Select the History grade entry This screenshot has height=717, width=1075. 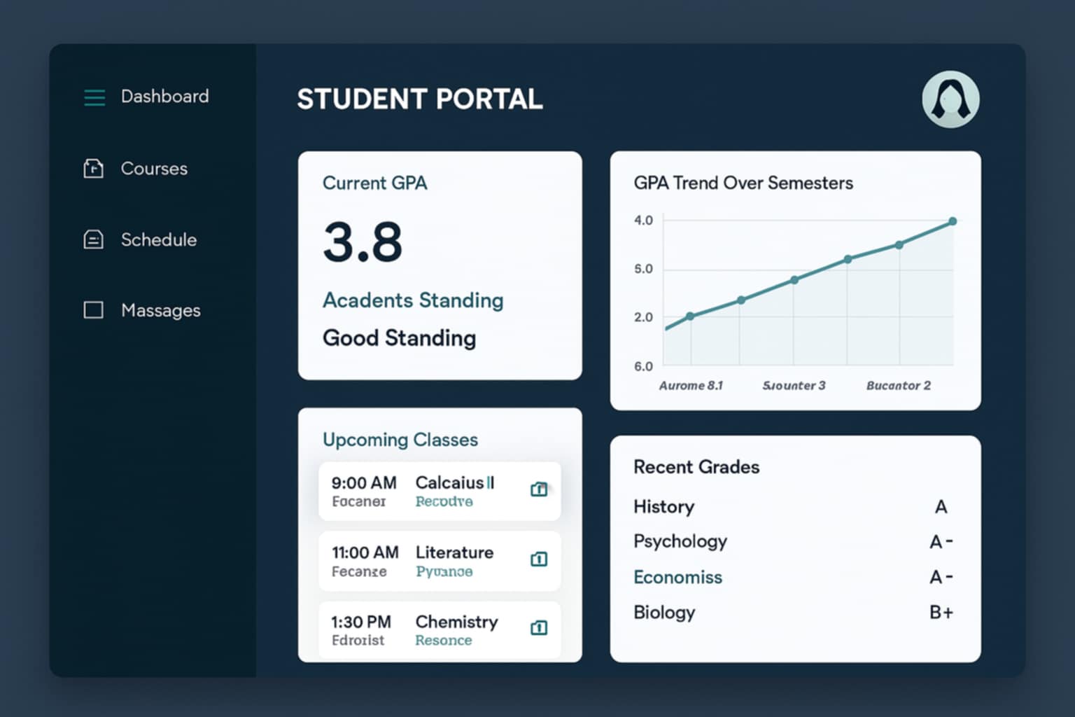tap(663, 506)
